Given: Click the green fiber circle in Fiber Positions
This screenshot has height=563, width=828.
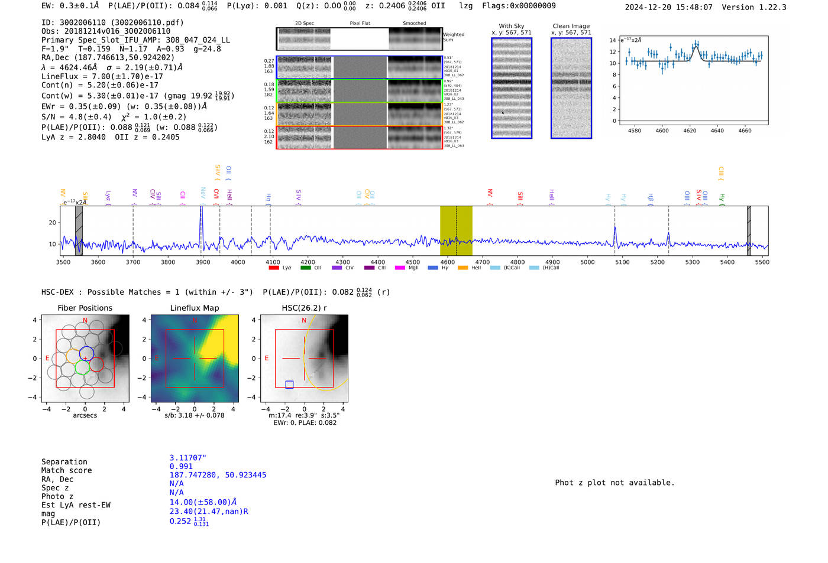Looking at the screenshot, I should (82, 367).
